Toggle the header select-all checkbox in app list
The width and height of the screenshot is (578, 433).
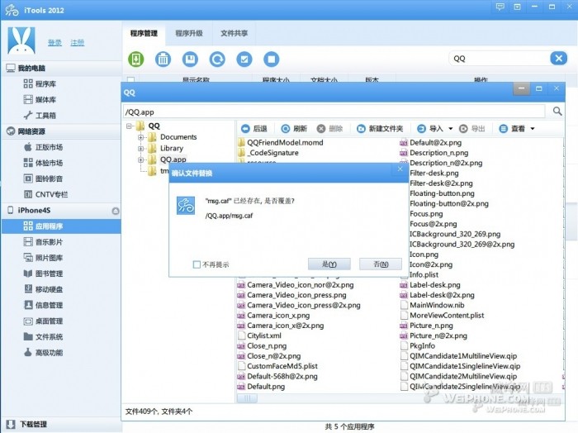click(130, 79)
